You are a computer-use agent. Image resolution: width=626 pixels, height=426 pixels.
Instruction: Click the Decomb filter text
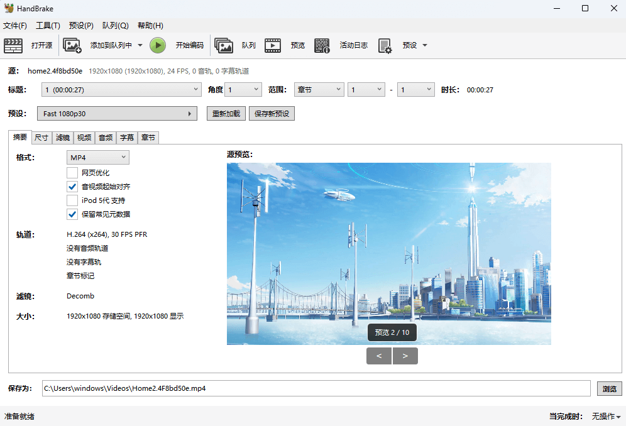[x=80, y=296]
